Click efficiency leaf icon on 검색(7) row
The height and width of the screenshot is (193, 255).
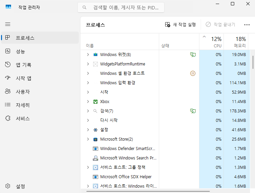pyautogui.click(x=193, y=111)
